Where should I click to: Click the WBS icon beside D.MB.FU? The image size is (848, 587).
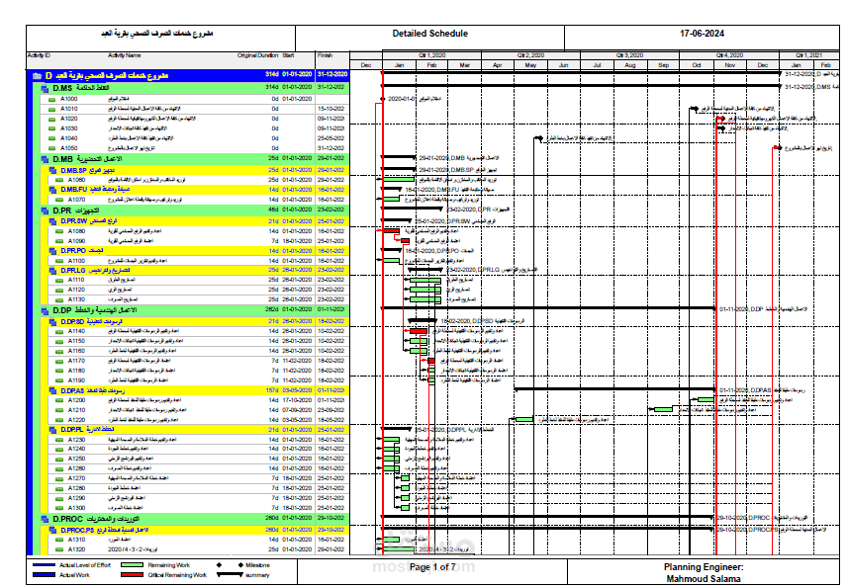[53, 190]
